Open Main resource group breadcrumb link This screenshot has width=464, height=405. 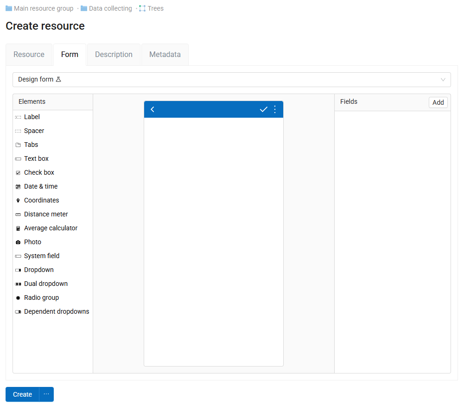44,8
